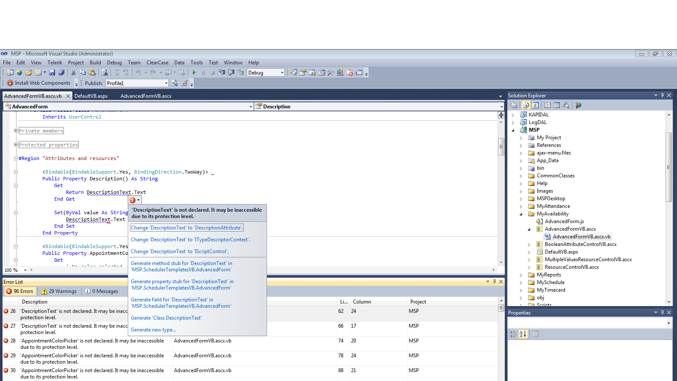Switch to the DefaultVB.aspx tab

[x=91, y=96]
